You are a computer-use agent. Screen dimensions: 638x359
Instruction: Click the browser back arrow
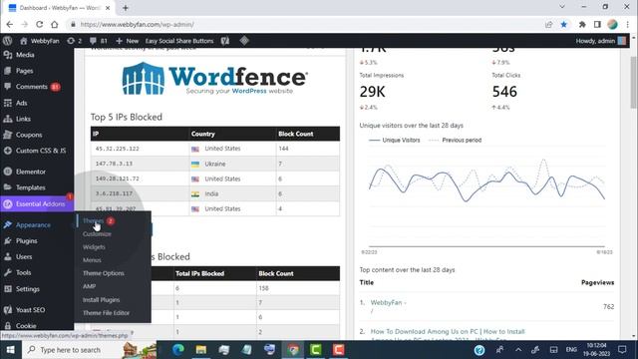(9, 24)
